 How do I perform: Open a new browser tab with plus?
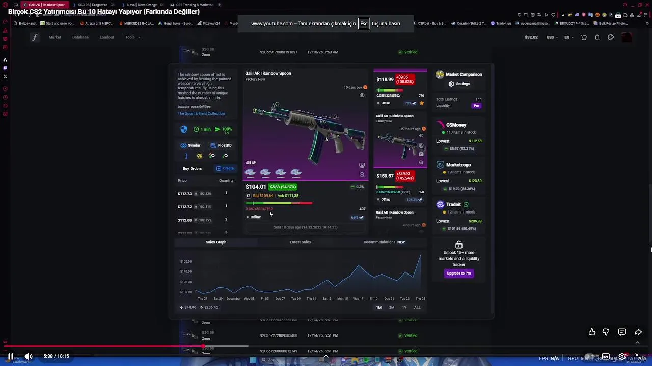click(220, 5)
